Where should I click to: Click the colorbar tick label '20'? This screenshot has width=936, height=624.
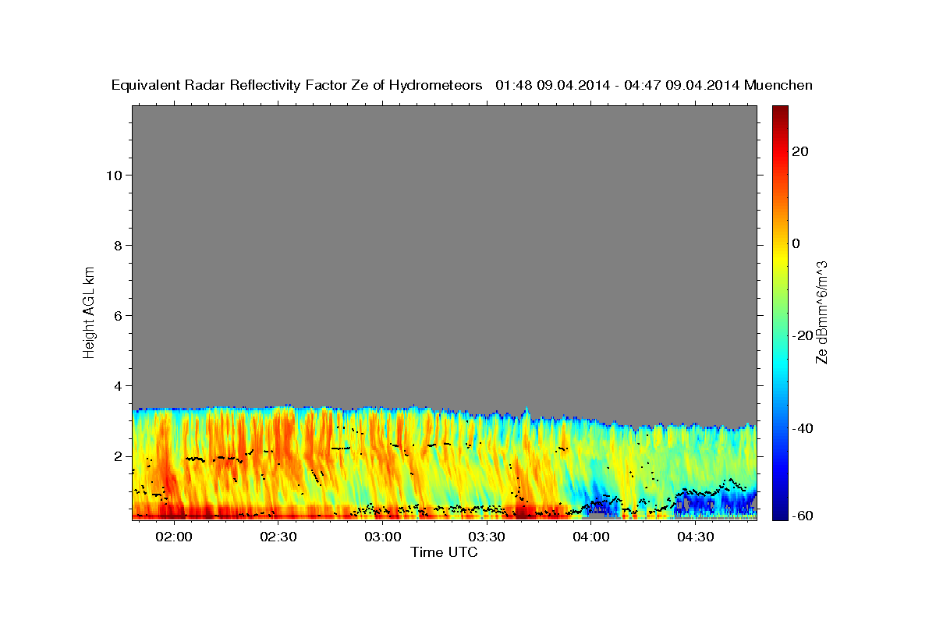click(x=800, y=151)
